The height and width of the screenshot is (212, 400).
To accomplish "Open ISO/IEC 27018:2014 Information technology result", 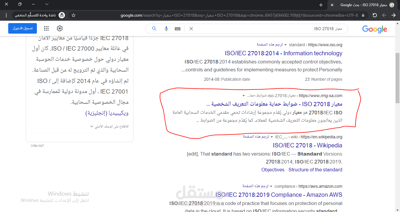I will tap(283, 53).
